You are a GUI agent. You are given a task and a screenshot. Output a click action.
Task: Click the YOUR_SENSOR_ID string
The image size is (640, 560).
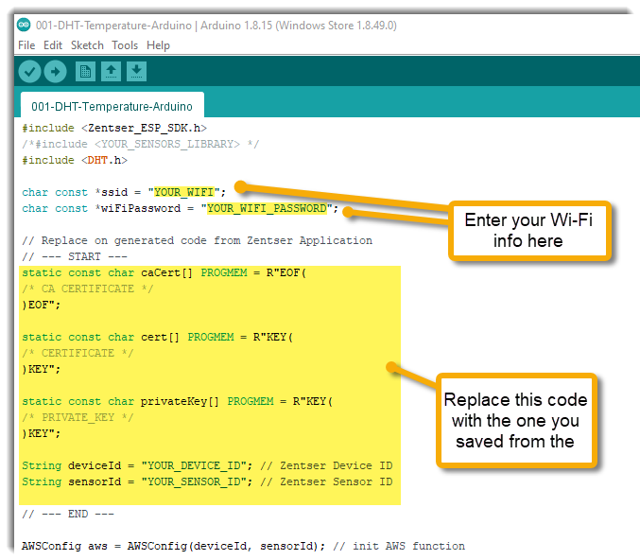tap(194, 481)
